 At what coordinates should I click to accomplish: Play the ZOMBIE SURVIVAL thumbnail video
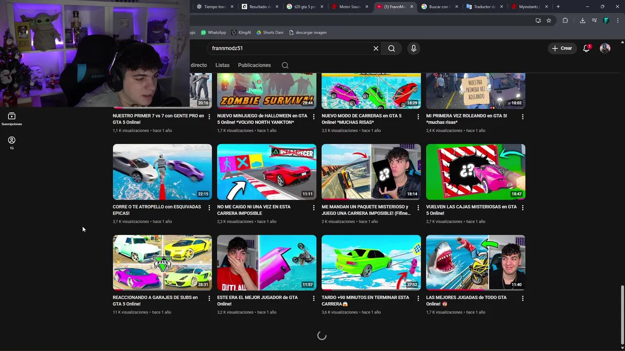click(267, 91)
